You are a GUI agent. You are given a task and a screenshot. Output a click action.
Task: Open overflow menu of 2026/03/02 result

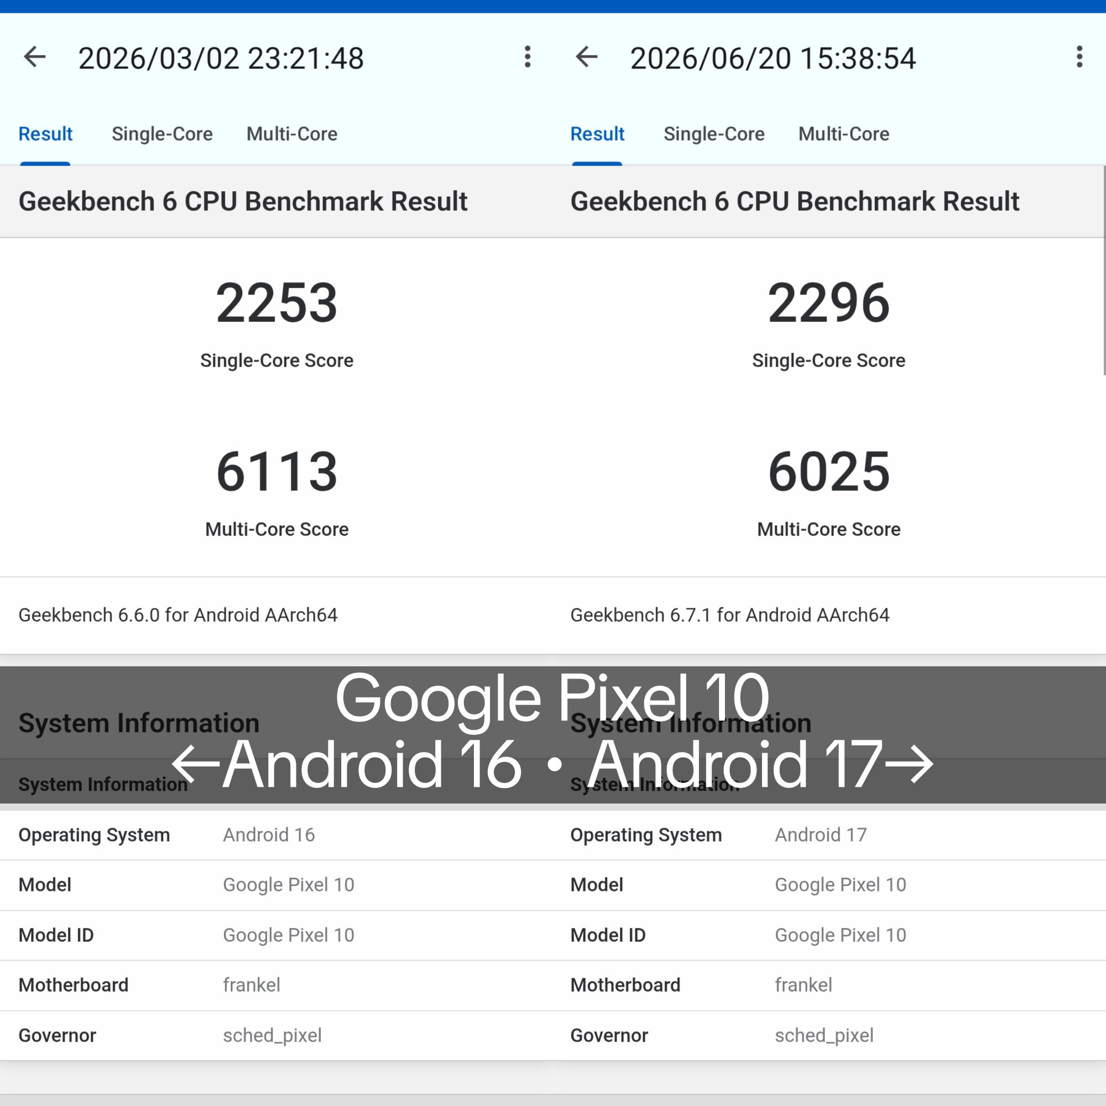point(527,58)
